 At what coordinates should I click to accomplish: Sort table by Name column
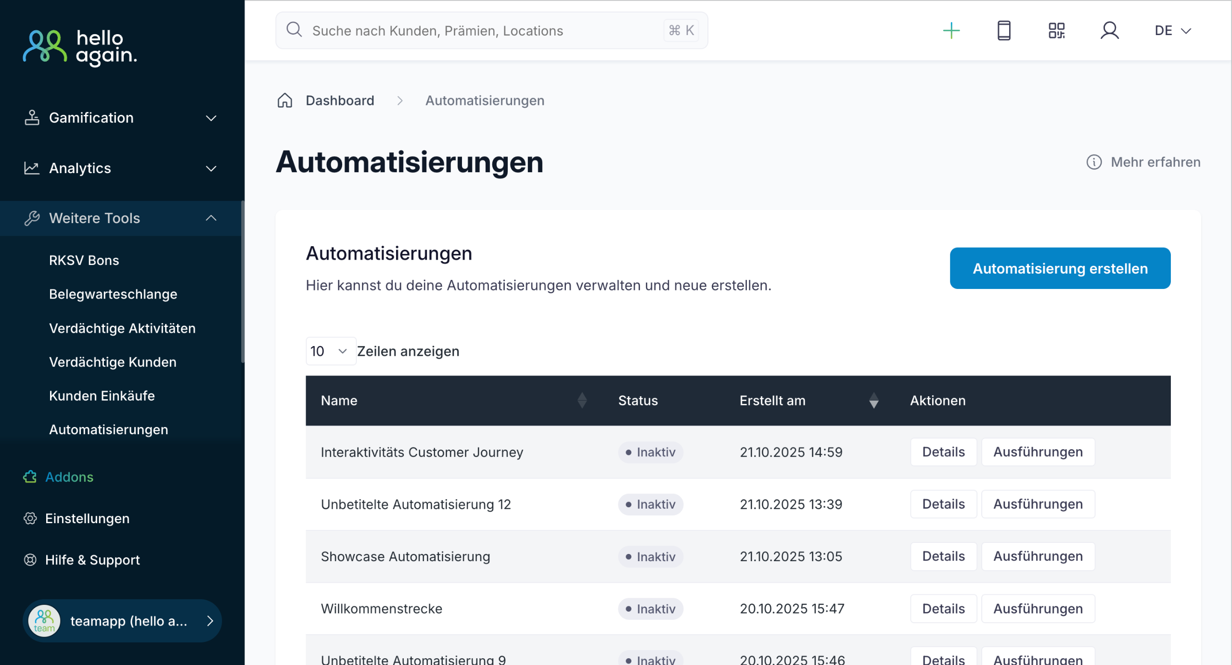(x=582, y=401)
